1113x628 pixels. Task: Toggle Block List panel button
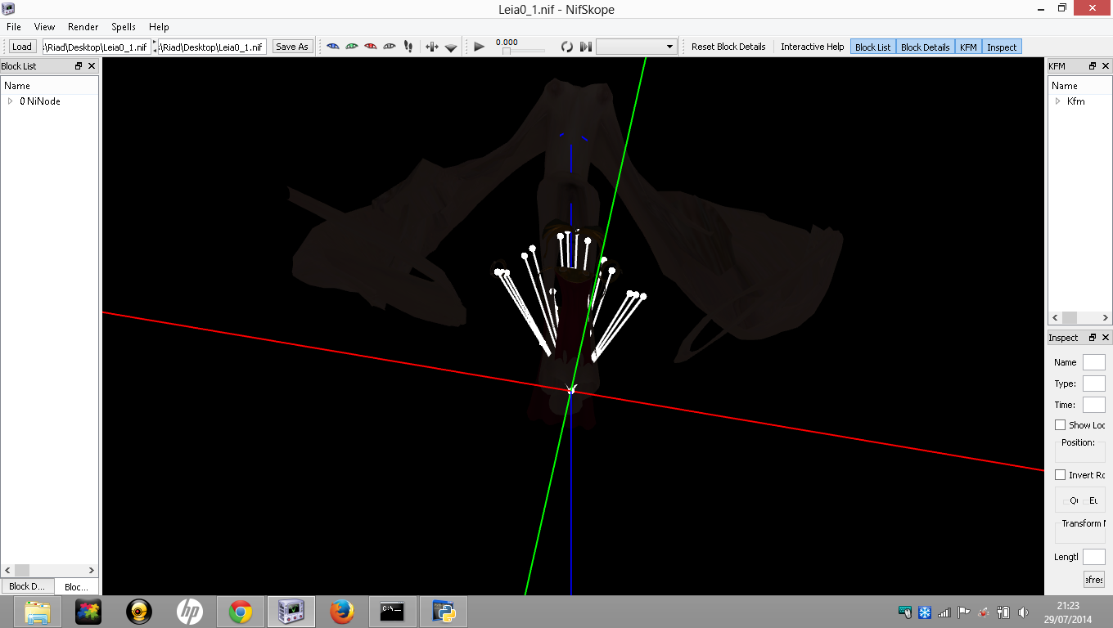pyautogui.click(x=873, y=47)
